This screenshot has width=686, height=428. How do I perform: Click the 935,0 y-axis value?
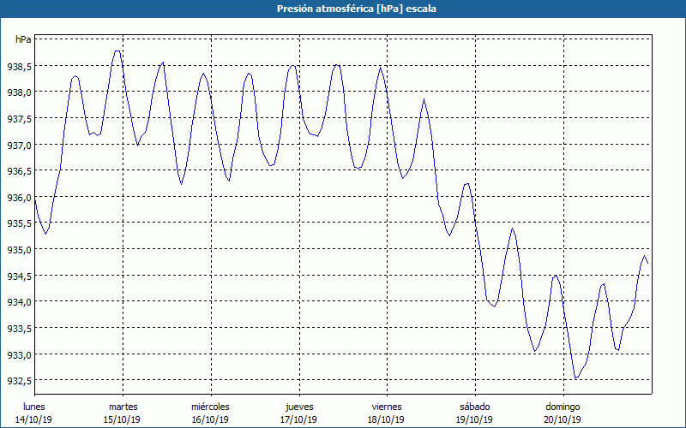pos(19,250)
